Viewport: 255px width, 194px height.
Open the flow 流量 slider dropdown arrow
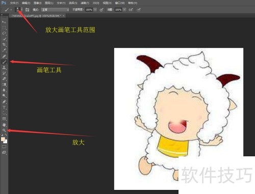[x=124, y=10]
